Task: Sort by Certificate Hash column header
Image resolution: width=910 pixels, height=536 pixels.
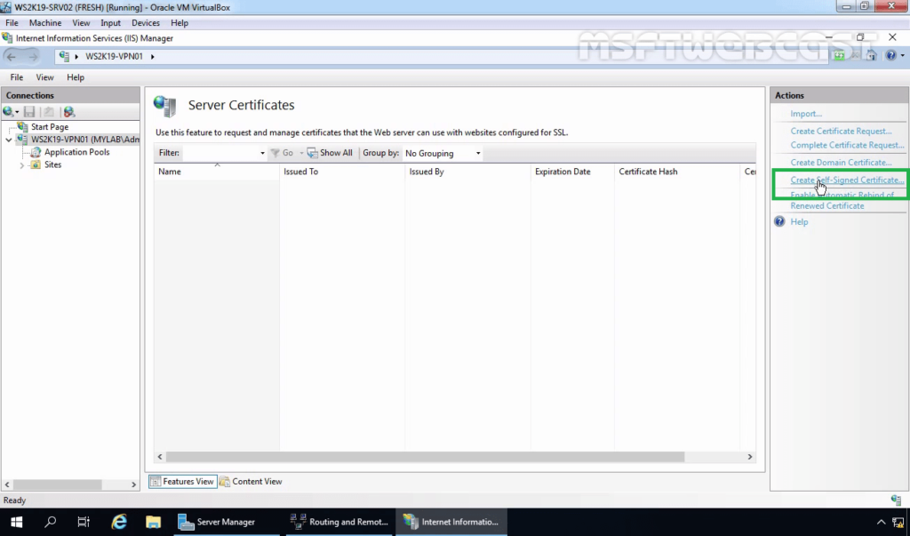Action: (676, 172)
